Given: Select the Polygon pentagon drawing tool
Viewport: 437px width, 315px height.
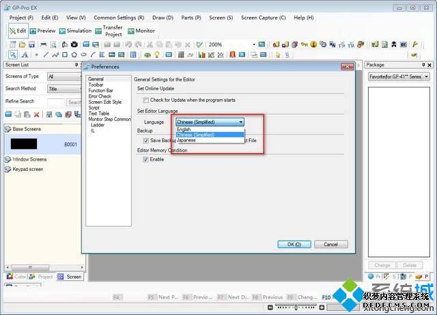Looking at the screenshot, I should [74, 55].
